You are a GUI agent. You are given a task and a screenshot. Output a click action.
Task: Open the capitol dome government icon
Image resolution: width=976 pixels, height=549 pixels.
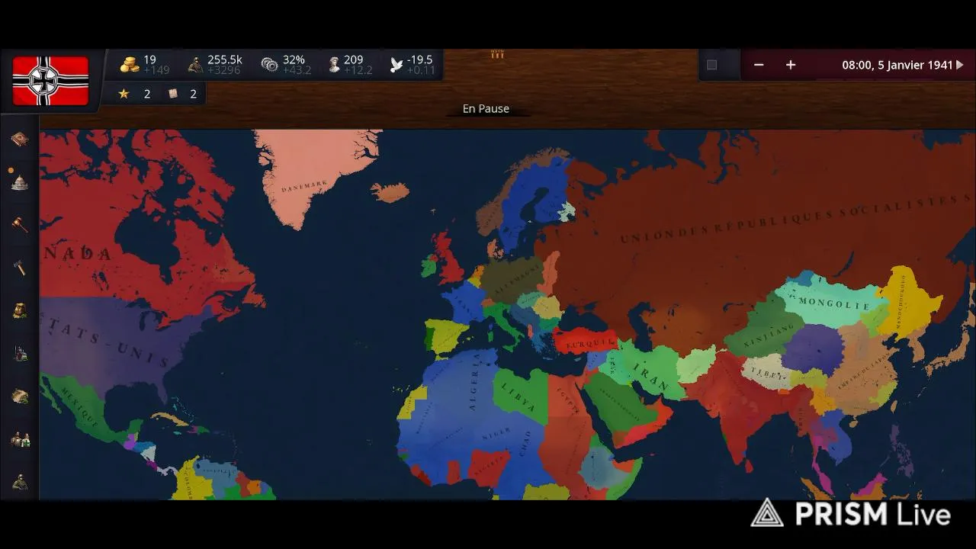pyautogui.click(x=20, y=181)
